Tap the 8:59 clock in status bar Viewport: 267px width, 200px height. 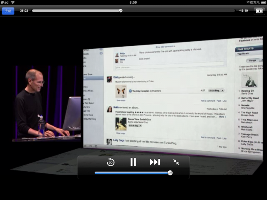133,2
